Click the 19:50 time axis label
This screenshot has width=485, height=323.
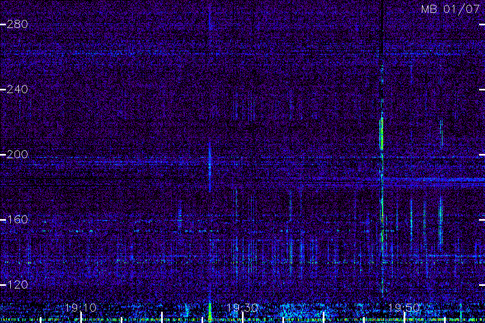coord(404,307)
